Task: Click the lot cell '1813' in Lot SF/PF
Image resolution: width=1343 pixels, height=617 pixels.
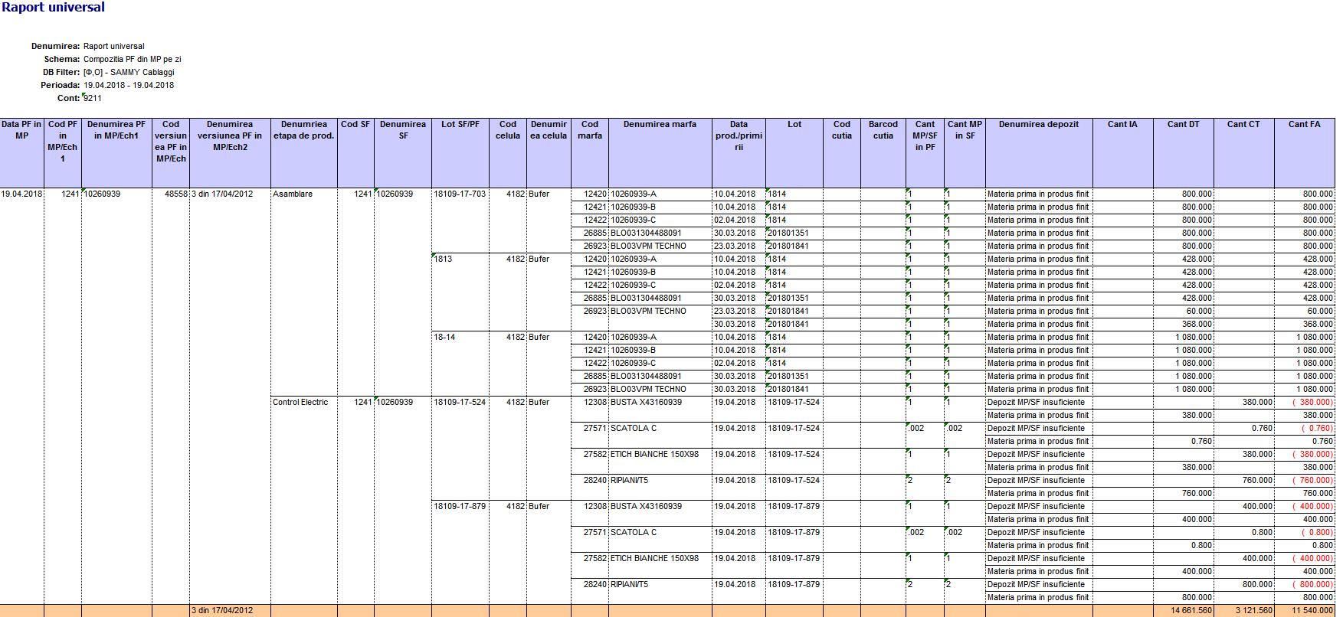Action: (444, 259)
